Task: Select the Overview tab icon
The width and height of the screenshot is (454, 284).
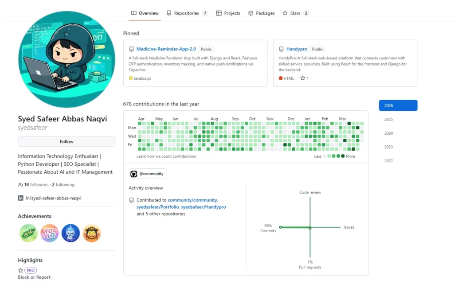Action: point(134,13)
